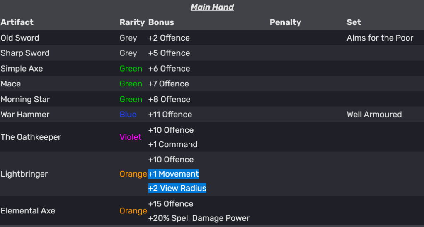The image size is (424, 227).
Task: Select the Sharp Sword row name
Action: point(25,53)
